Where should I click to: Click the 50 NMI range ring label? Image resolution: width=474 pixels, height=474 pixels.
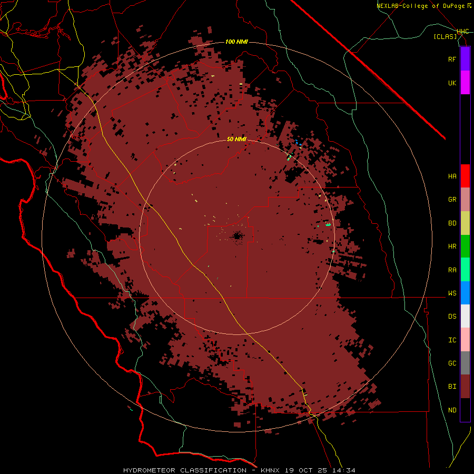236,140
